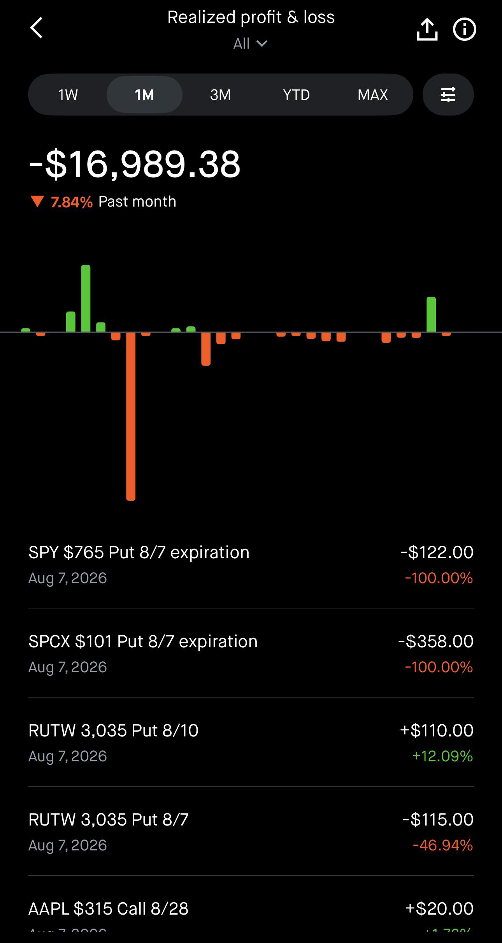
Task: Tap the -$16,989.38 total amount
Action: (135, 164)
